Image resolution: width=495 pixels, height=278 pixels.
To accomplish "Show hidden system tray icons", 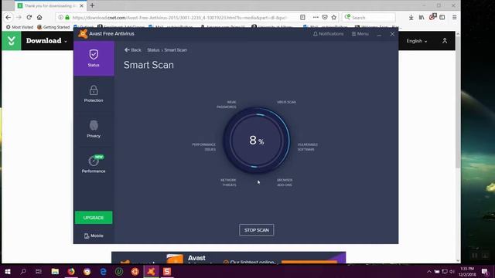I will tap(428, 271).
